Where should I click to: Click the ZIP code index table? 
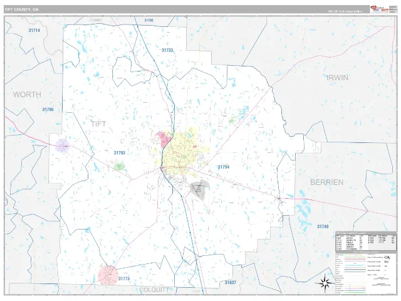click(366, 241)
